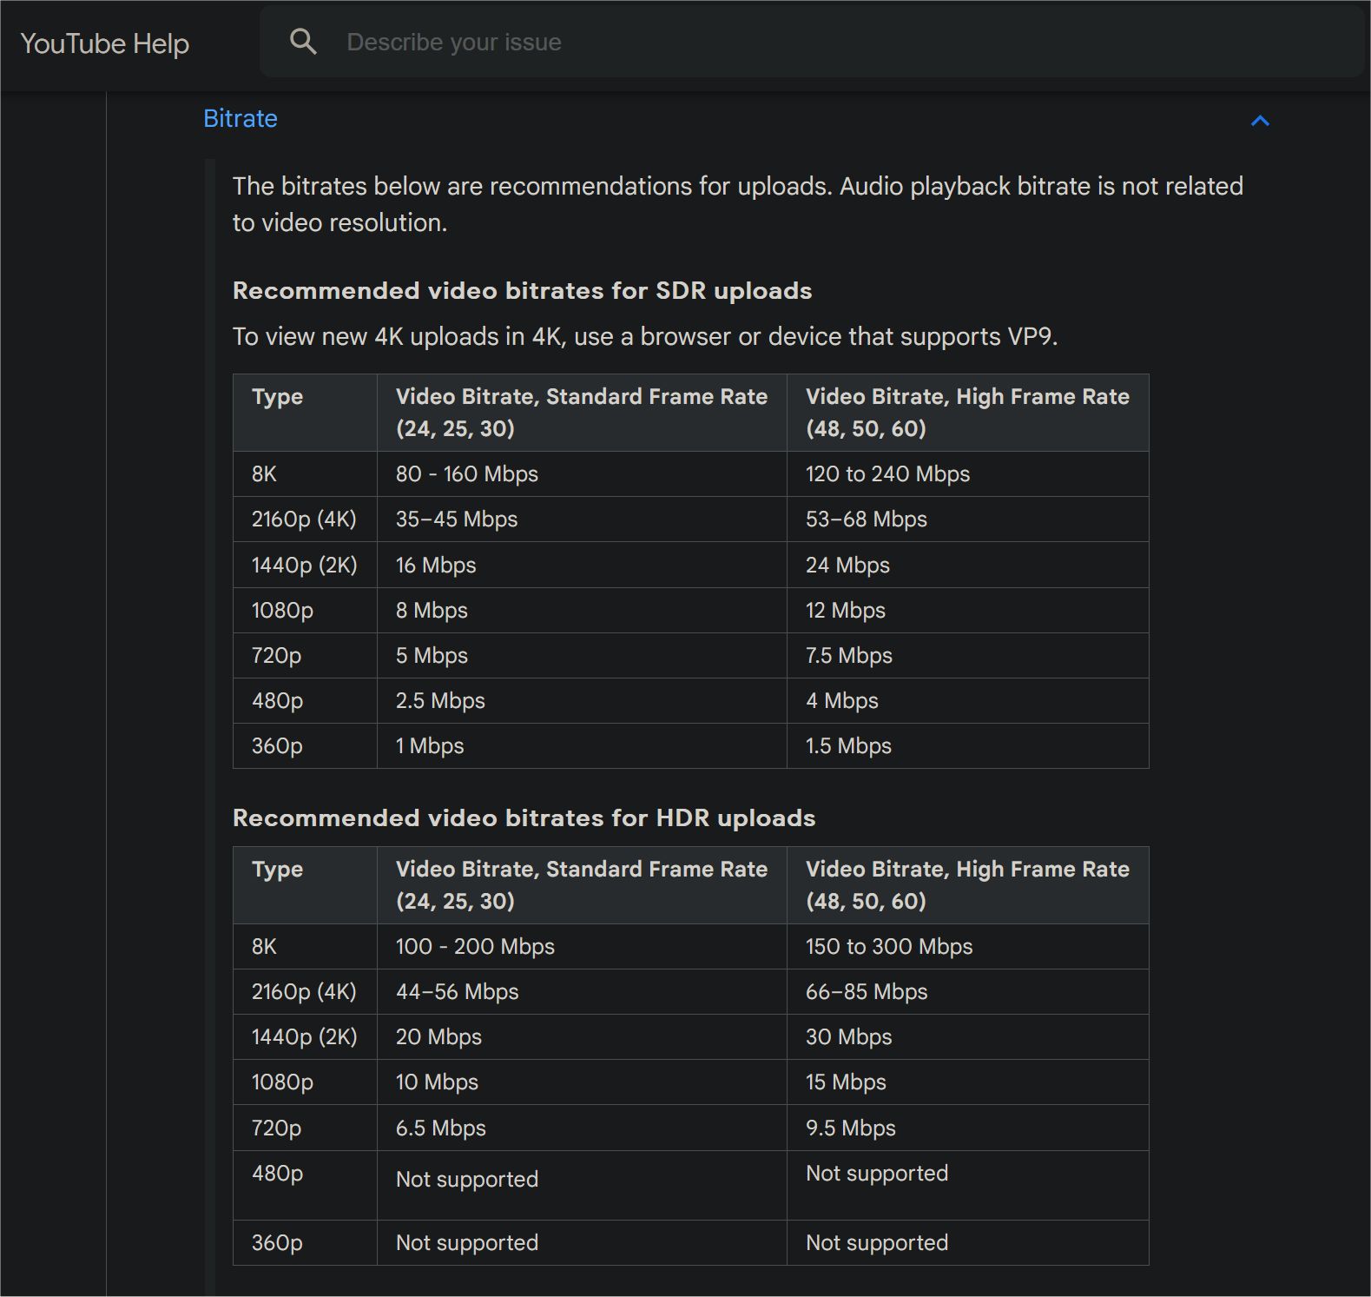
Task: Select the '80 - 160 Mbps' SDR cell
Action: click(467, 473)
